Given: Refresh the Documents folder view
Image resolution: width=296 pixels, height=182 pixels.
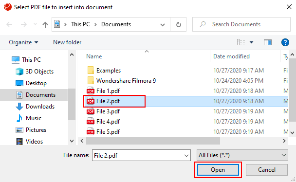Looking at the screenshot, I should click(x=178, y=24).
